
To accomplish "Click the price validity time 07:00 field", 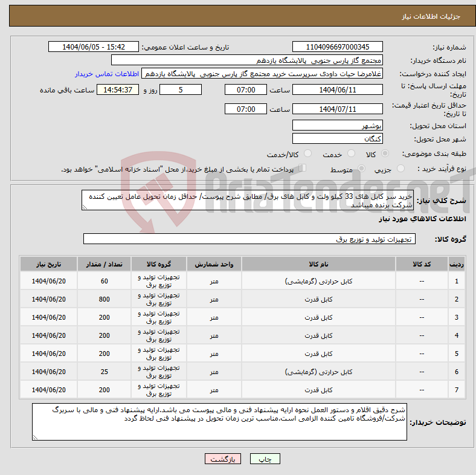I will pos(246,109).
